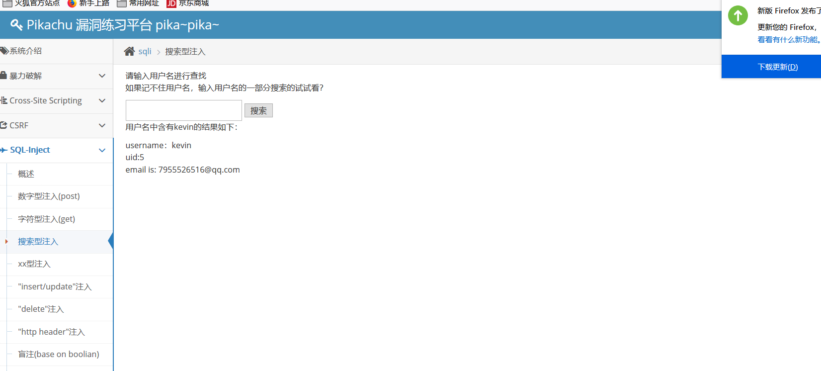Click the JD icon for 京东商城 bookmark
Viewport: 821px width, 371px height.
(x=171, y=3)
